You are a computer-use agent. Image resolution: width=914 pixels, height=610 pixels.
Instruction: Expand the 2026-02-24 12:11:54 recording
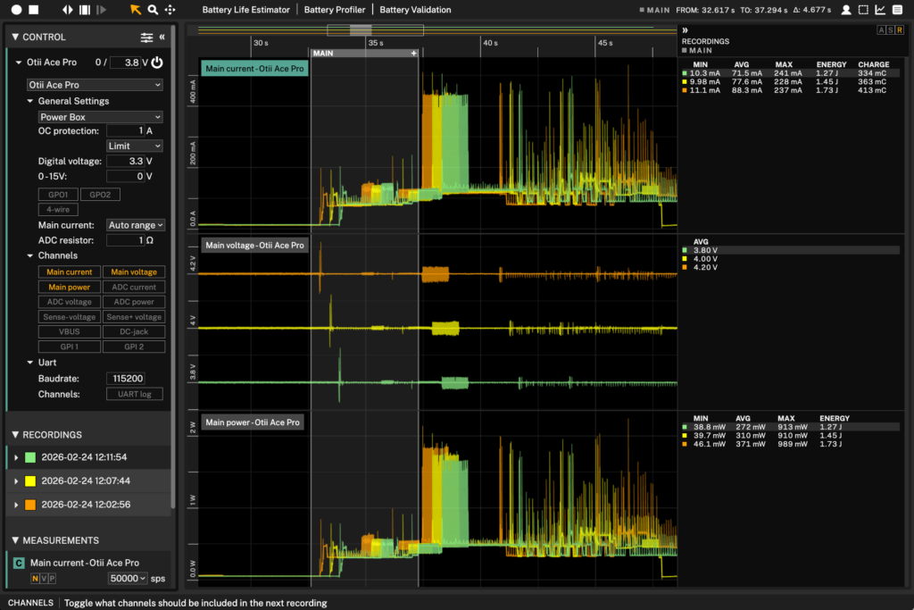16,457
